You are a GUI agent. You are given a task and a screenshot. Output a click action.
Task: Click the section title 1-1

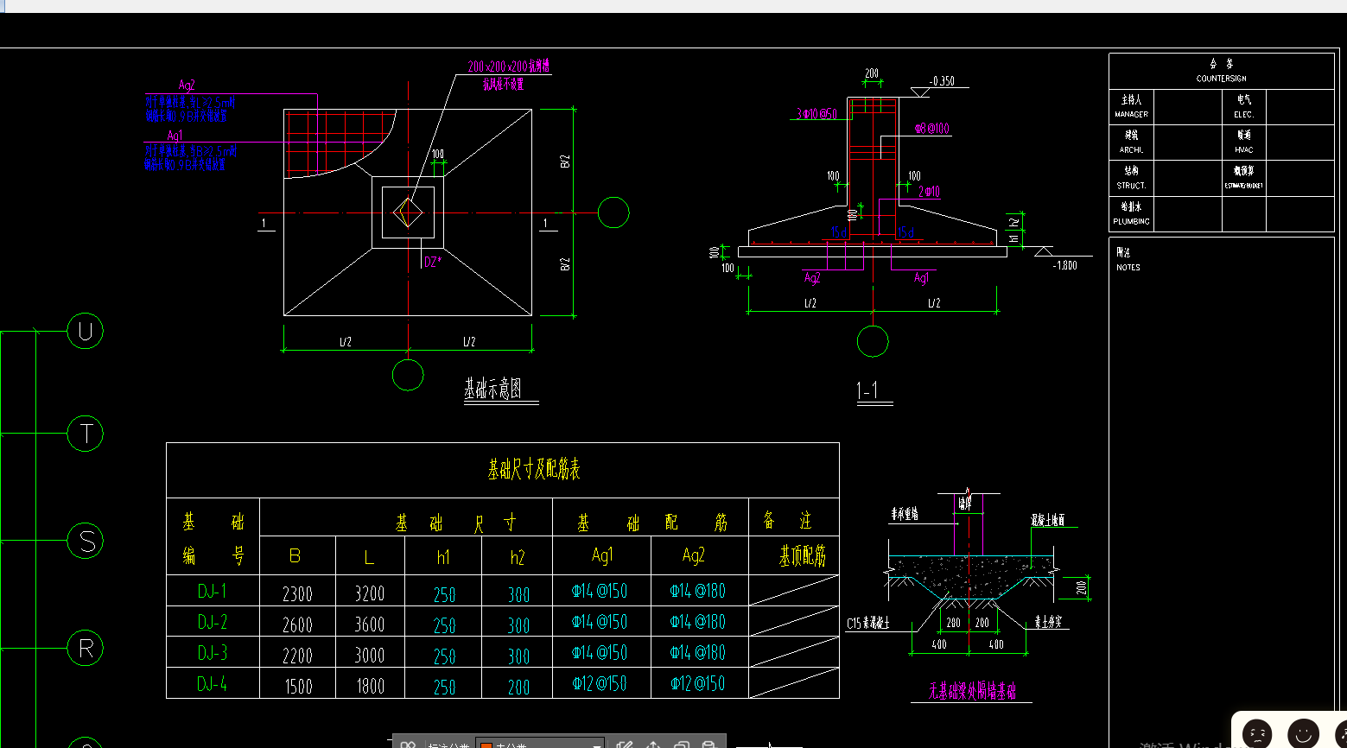(x=867, y=391)
